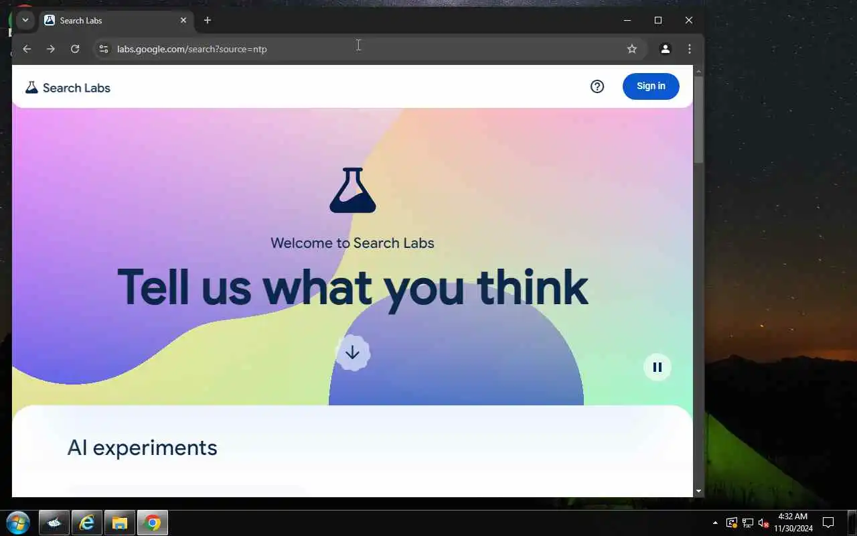Click the Welcome to Search Labs text
The image size is (857, 536).
pyautogui.click(x=352, y=243)
